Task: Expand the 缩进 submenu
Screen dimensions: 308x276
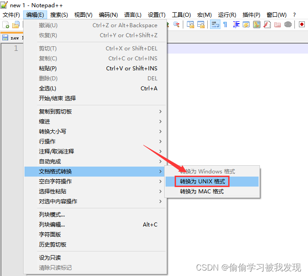Action: [x=95, y=122]
